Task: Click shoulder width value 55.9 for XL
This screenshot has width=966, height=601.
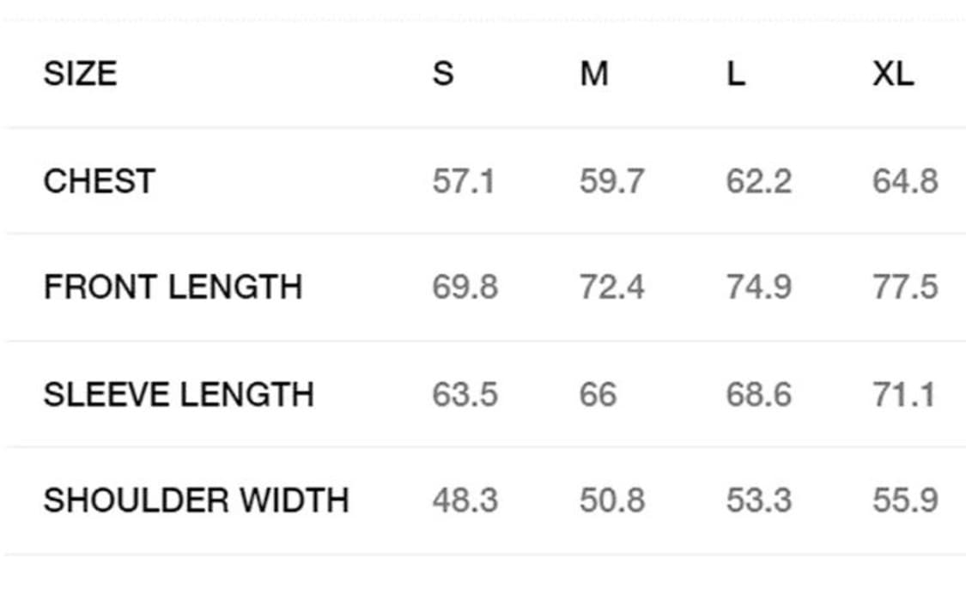Action: tap(905, 500)
